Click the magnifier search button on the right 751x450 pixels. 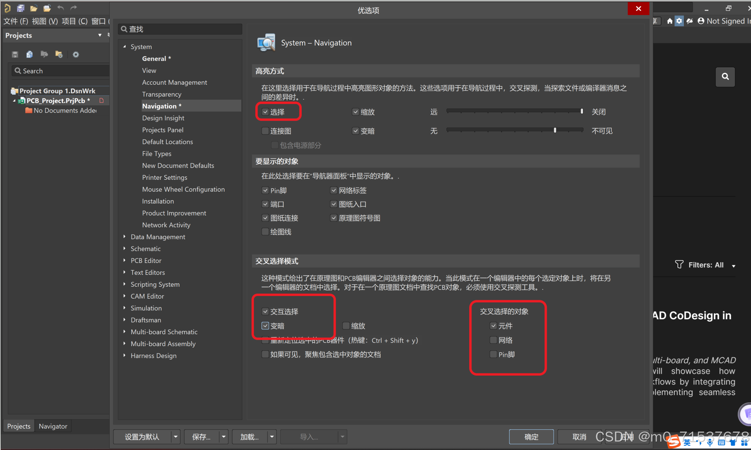tap(725, 77)
